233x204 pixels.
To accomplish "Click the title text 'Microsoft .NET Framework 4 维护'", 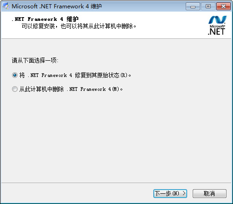I will point(57,6).
